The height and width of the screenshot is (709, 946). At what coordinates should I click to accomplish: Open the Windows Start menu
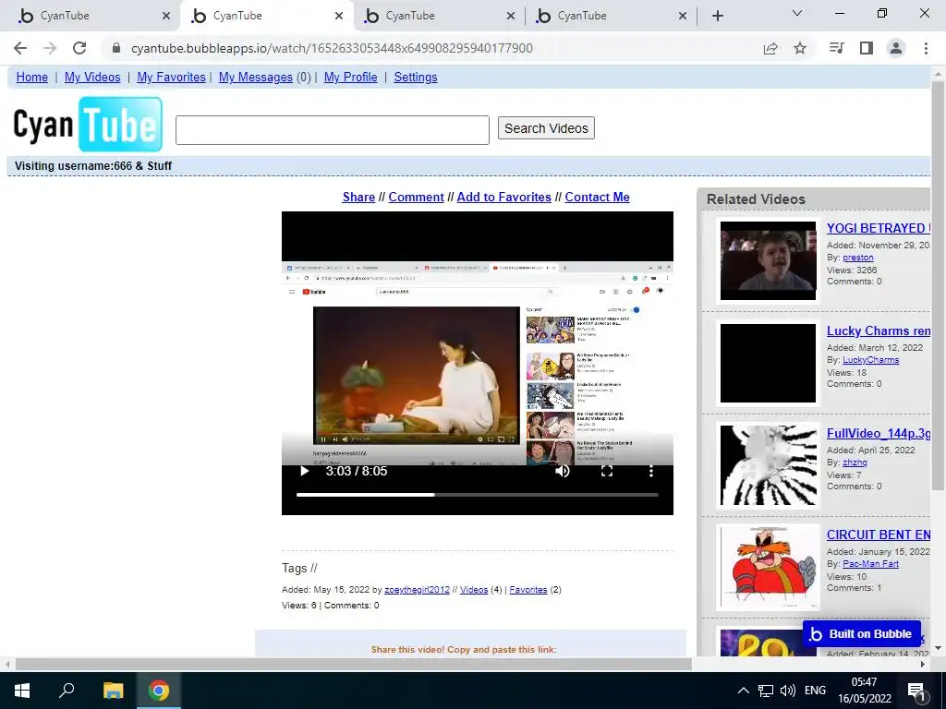point(22,691)
